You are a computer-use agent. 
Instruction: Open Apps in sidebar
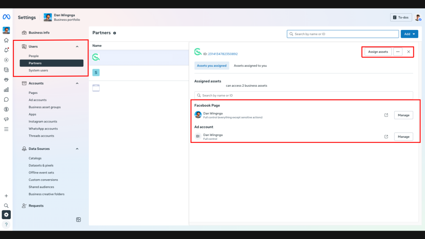coord(32,115)
